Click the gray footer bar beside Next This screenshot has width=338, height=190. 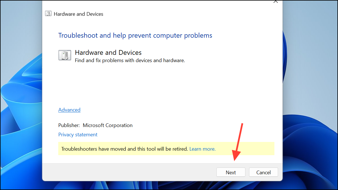click(x=129, y=172)
